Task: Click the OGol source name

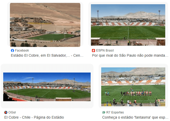Action: (12, 112)
